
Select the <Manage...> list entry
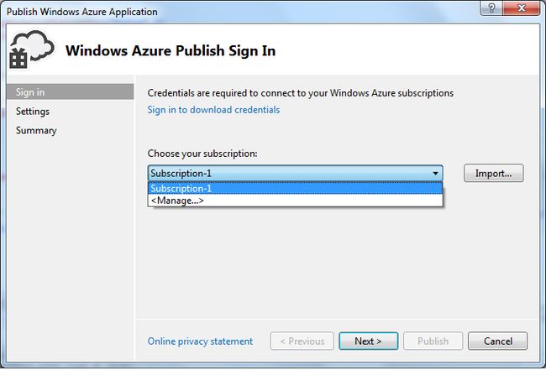[x=296, y=201]
